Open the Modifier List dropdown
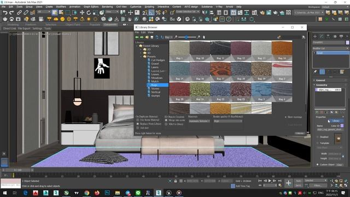This screenshot has height=197, width=350. click(x=331, y=48)
